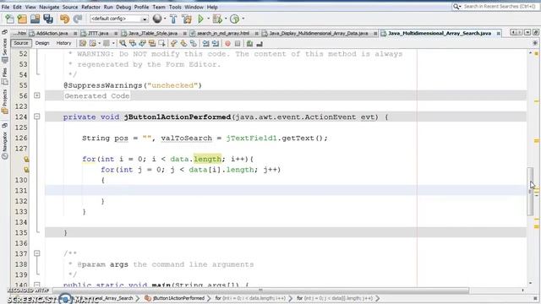Viewport: 541px width, 304px height.
Task: Open the browser globe dropdown arrow
Action: pyautogui.click(x=165, y=19)
